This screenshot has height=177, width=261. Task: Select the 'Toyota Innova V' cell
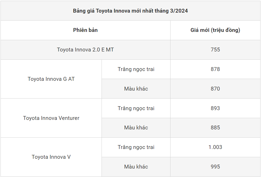coord(51,157)
